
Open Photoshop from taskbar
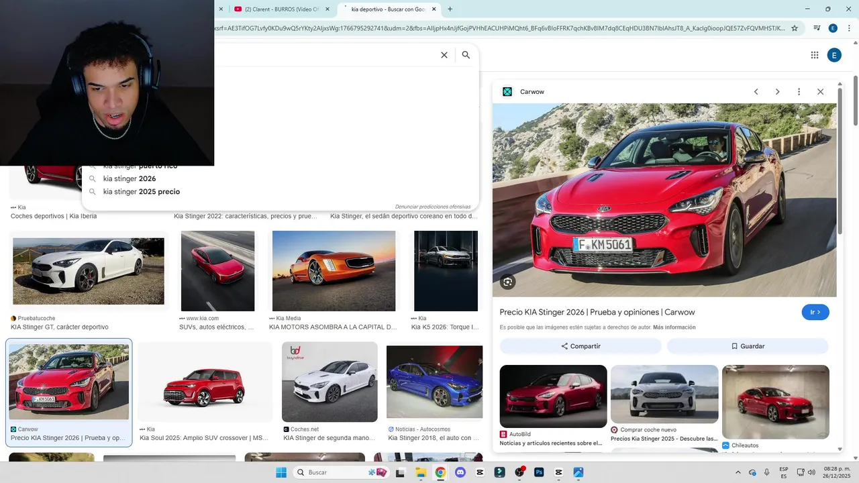pyautogui.click(x=538, y=472)
